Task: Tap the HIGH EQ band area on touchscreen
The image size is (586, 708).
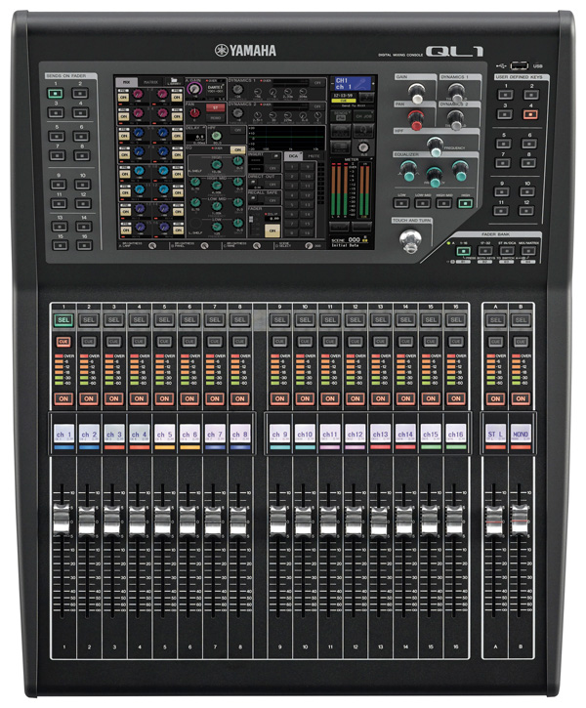Action: coord(217,165)
